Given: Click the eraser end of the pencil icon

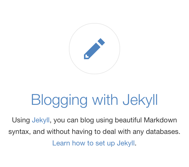Looking at the screenshot, I should (x=101, y=42).
